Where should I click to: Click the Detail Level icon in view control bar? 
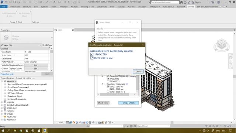(x=67, y=122)
